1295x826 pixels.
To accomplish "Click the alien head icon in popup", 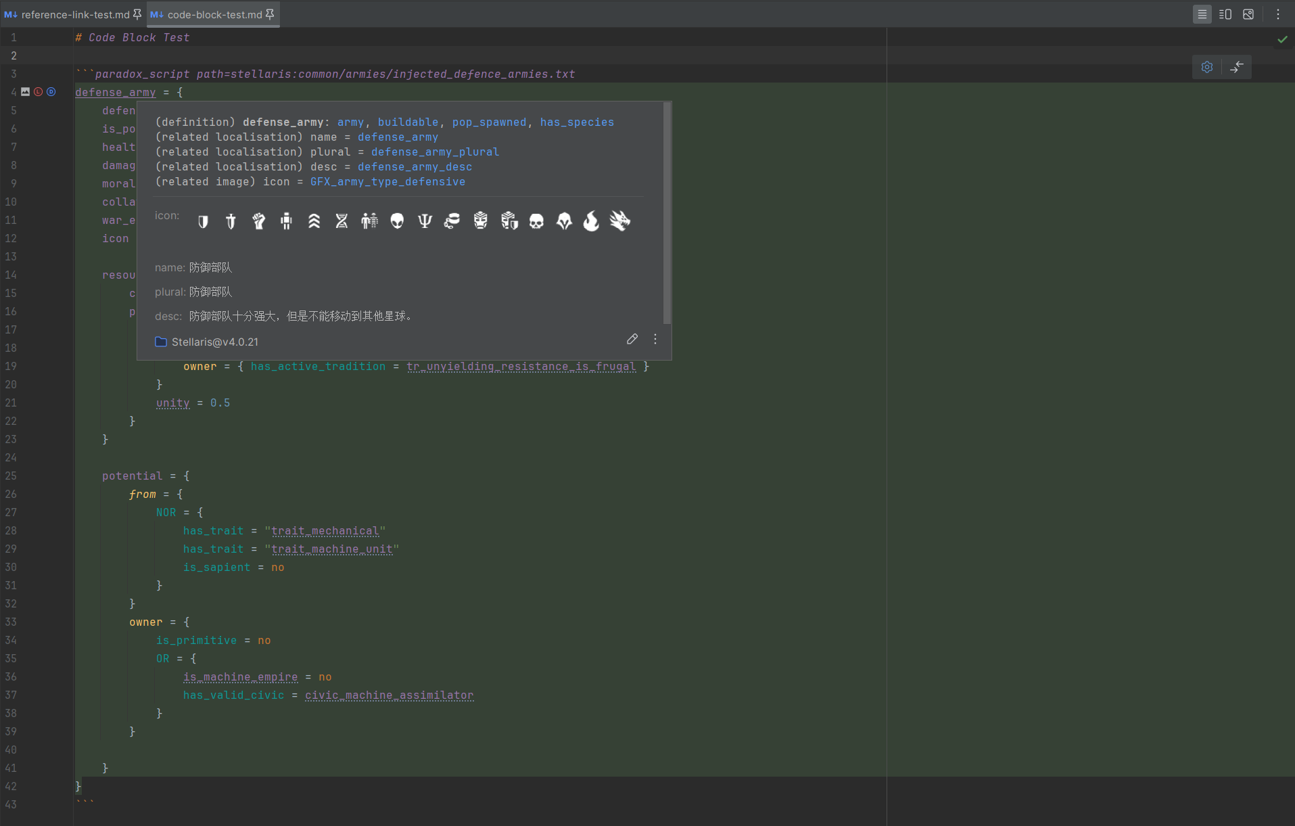I will coord(397,221).
